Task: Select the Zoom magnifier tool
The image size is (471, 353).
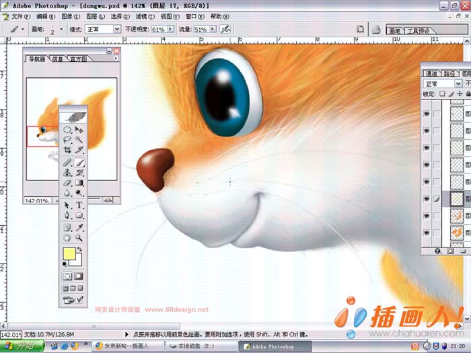Action: point(79,238)
